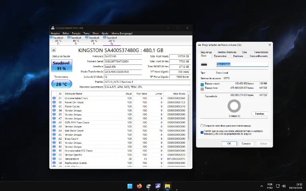Click the Attribute Name column header
This screenshot has width=306, height=191.
(73, 94)
